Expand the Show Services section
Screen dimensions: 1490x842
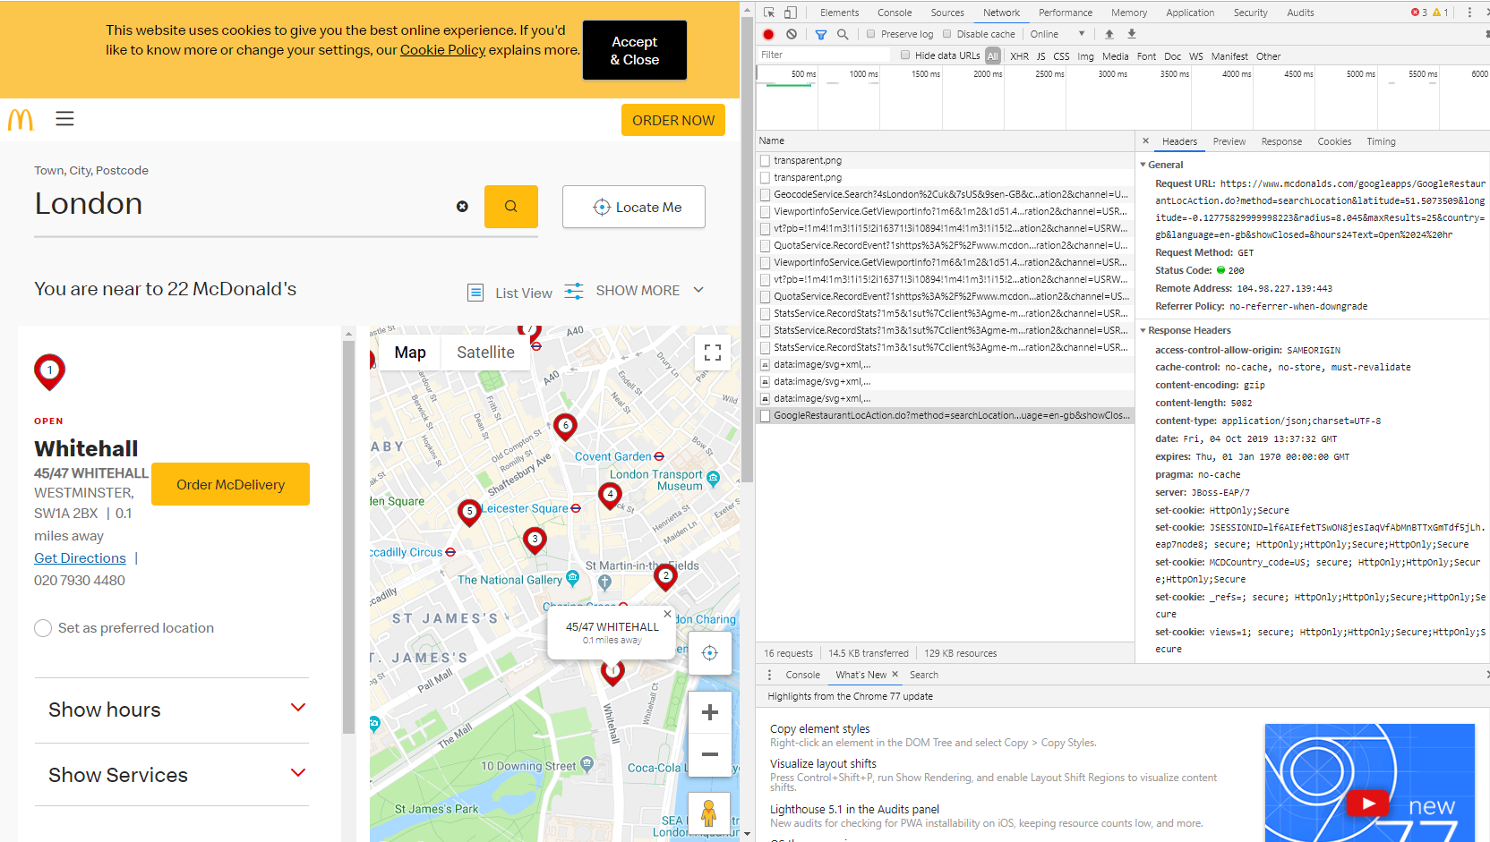172,775
